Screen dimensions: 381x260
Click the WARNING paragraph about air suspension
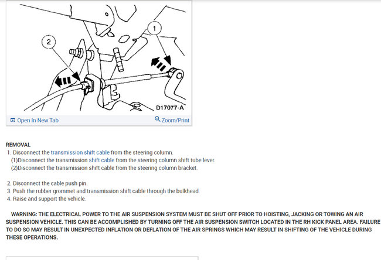pyautogui.click(x=193, y=226)
